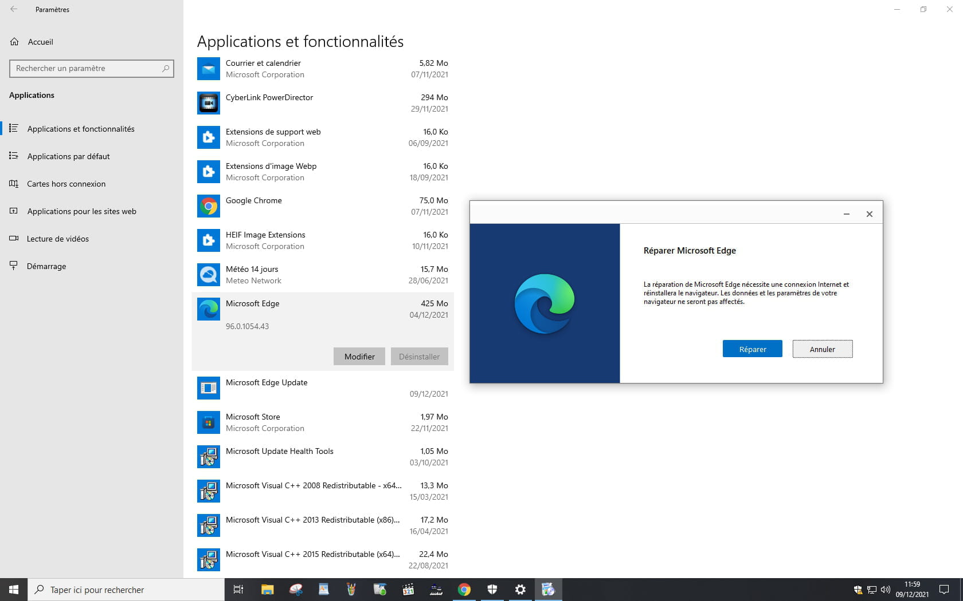Viewport: 963px width, 601px height.
Task: Select 'HEIF Image Extensions' entry text
Action: point(265,235)
